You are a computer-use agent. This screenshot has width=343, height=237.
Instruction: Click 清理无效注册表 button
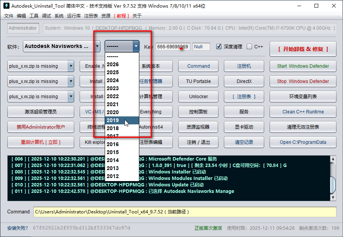(x=303, y=127)
